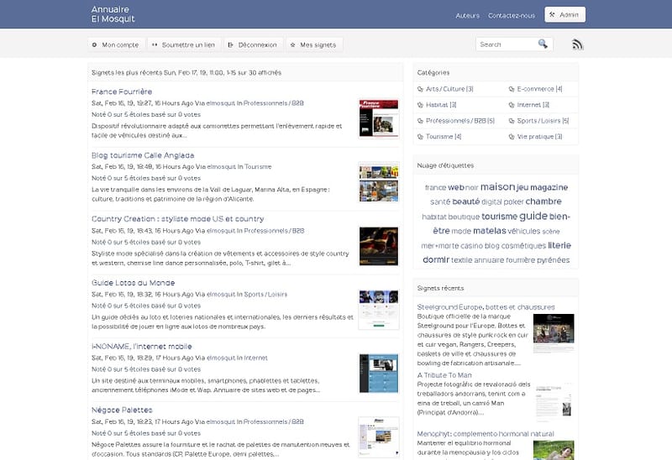Click the i-NONAME thumbnail

pyautogui.click(x=379, y=373)
